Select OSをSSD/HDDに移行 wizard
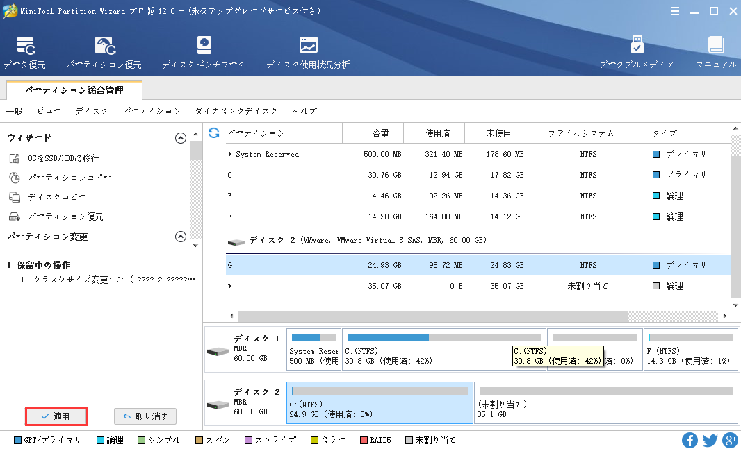The image size is (741, 451). pos(63,158)
